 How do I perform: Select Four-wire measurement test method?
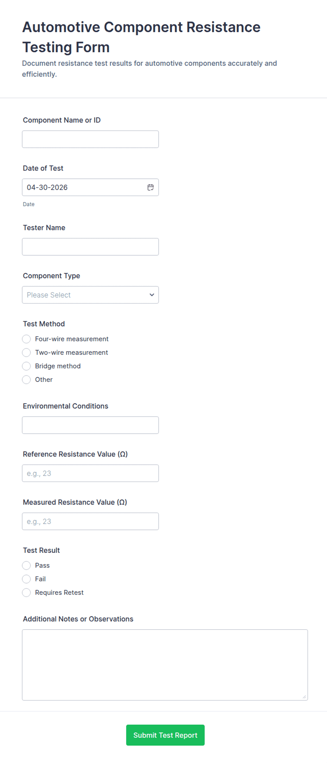26,339
